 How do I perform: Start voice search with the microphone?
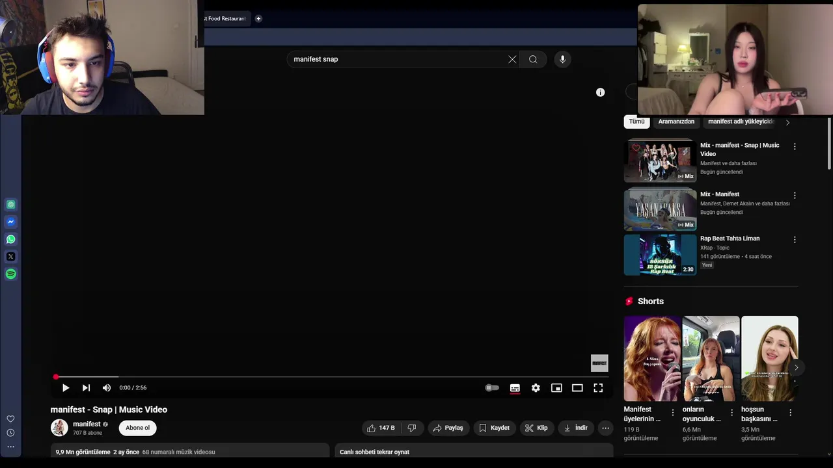tap(562, 59)
